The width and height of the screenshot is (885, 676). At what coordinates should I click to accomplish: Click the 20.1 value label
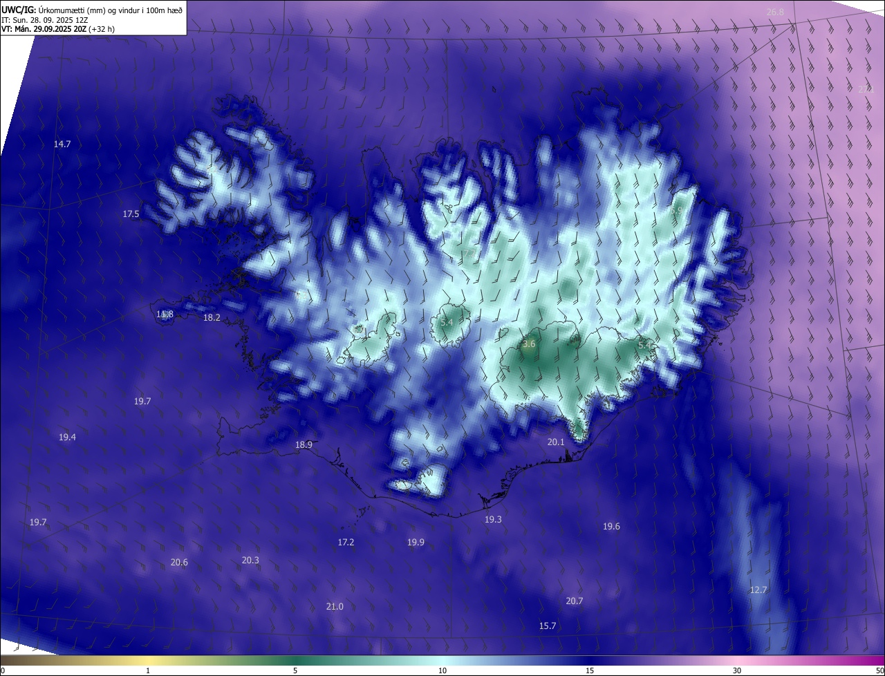pos(556,442)
